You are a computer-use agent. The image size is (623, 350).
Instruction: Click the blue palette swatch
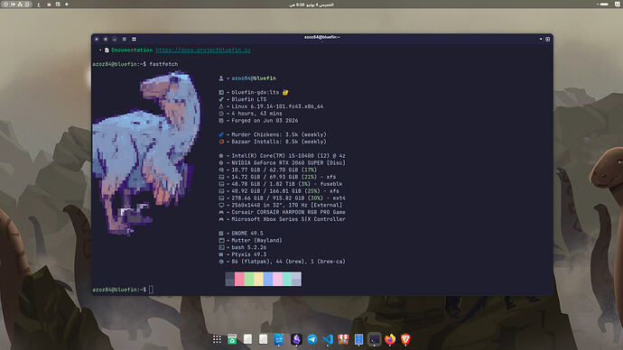point(268,279)
